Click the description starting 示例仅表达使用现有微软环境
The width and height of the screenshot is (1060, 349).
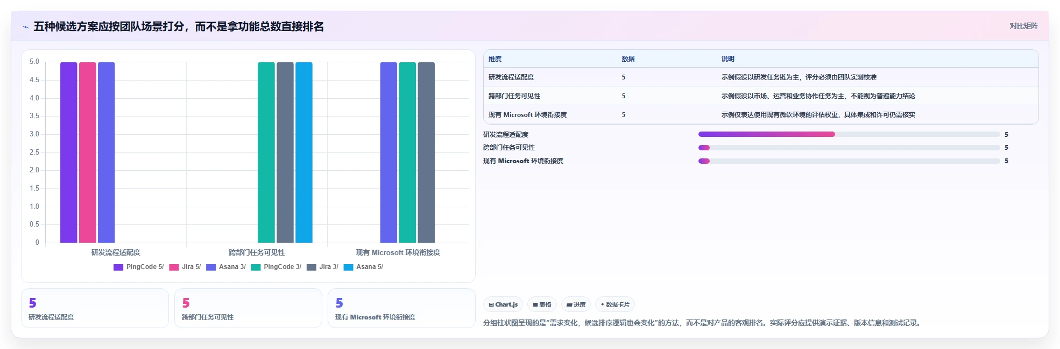pyautogui.click(x=818, y=115)
